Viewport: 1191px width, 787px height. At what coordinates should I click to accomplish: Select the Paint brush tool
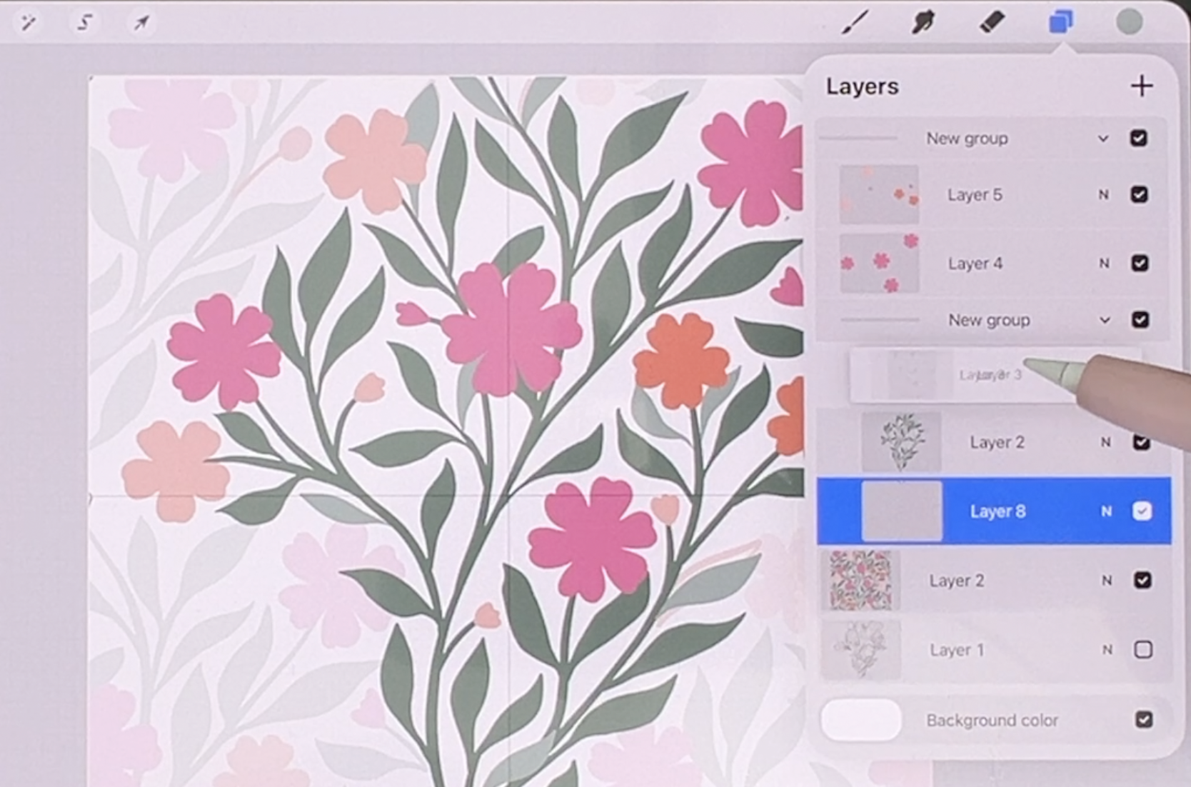855,22
